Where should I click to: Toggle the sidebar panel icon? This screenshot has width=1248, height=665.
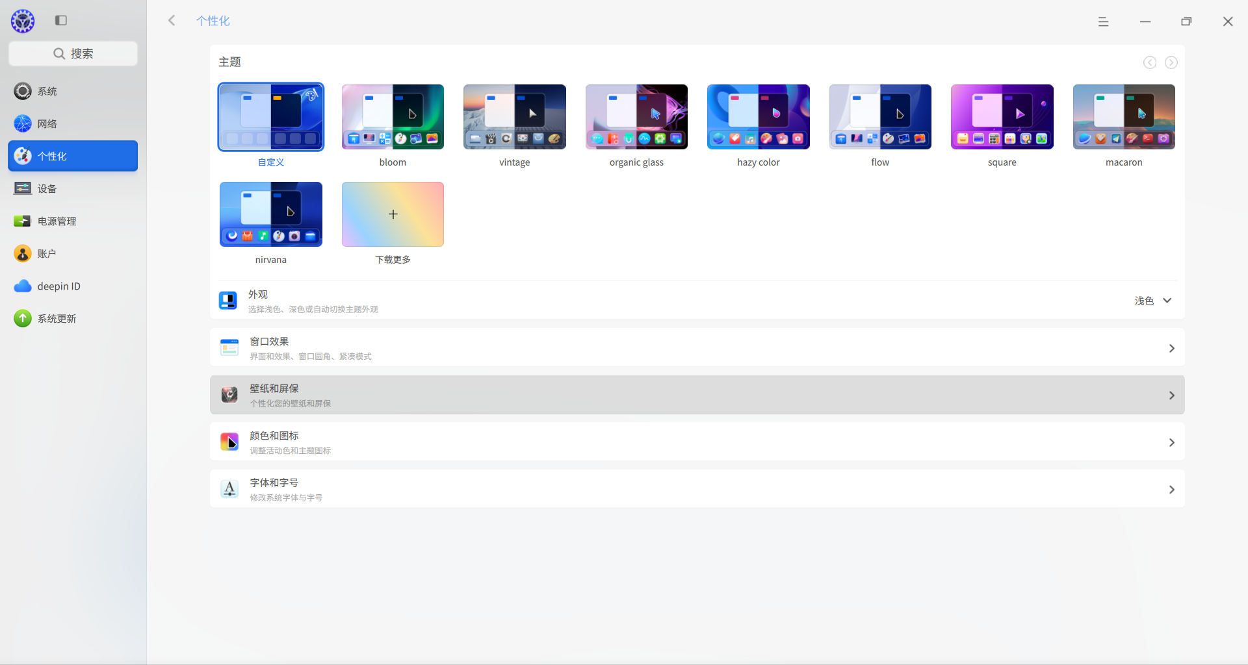61,21
